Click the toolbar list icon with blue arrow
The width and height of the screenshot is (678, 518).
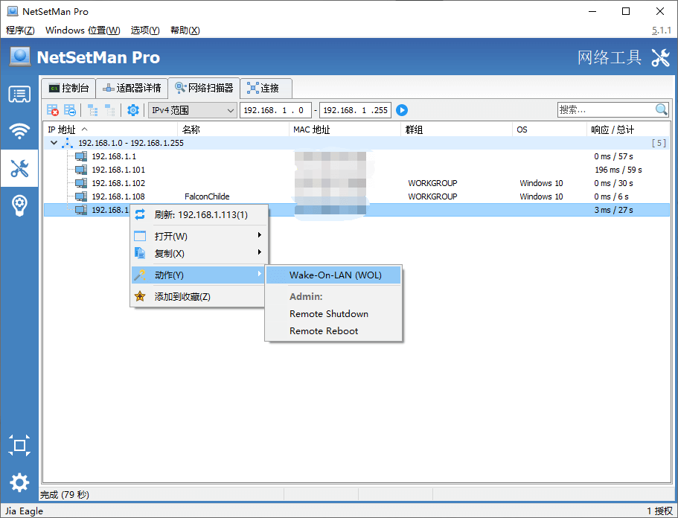coord(70,110)
